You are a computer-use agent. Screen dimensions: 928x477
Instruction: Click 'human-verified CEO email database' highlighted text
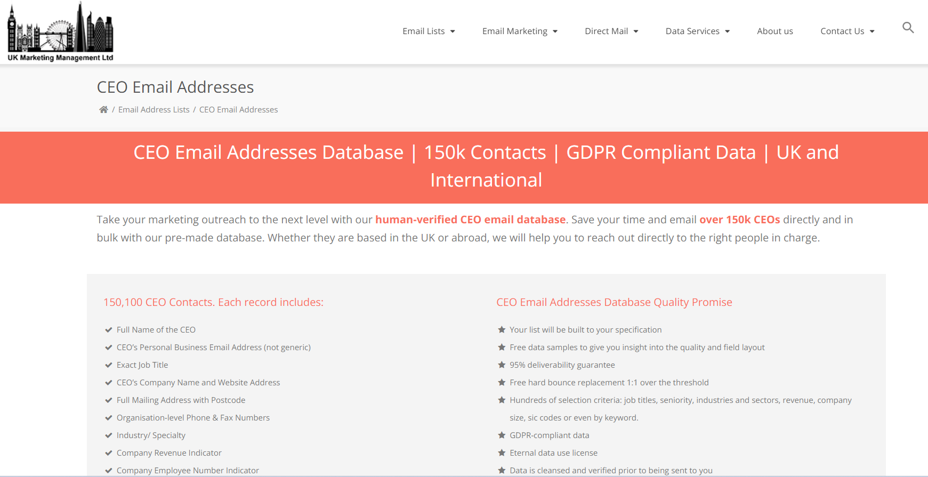[470, 220]
